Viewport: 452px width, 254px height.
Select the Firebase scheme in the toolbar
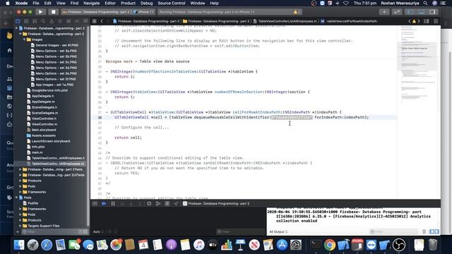97,12
